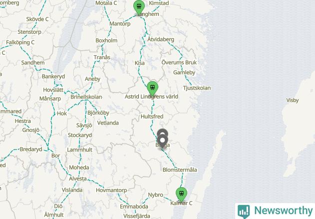Open the green train pin near Linghem
The width and height of the screenshot is (315, 219).
[139, 7]
